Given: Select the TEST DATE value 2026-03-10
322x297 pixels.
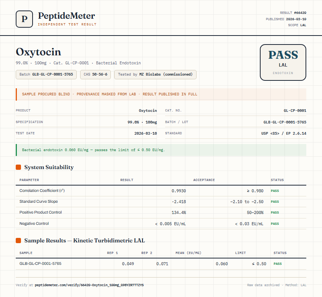Looking at the screenshot, I should pos(146,133).
